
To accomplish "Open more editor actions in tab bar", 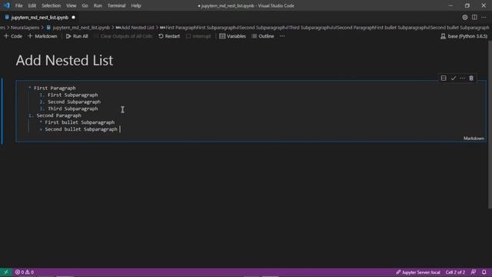I will [x=484, y=18].
